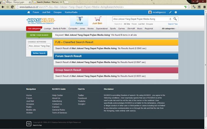This screenshot has width=207, height=129.
Task: Click the back to top link
Action: [37, 125]
